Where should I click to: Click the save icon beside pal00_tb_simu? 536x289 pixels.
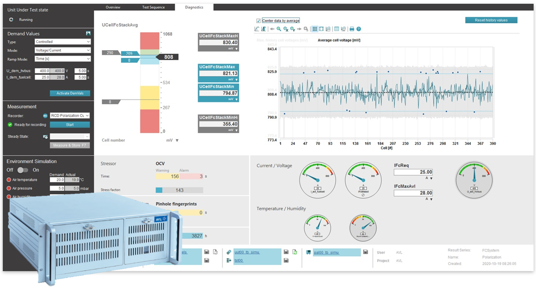click(x=365, y=252)
